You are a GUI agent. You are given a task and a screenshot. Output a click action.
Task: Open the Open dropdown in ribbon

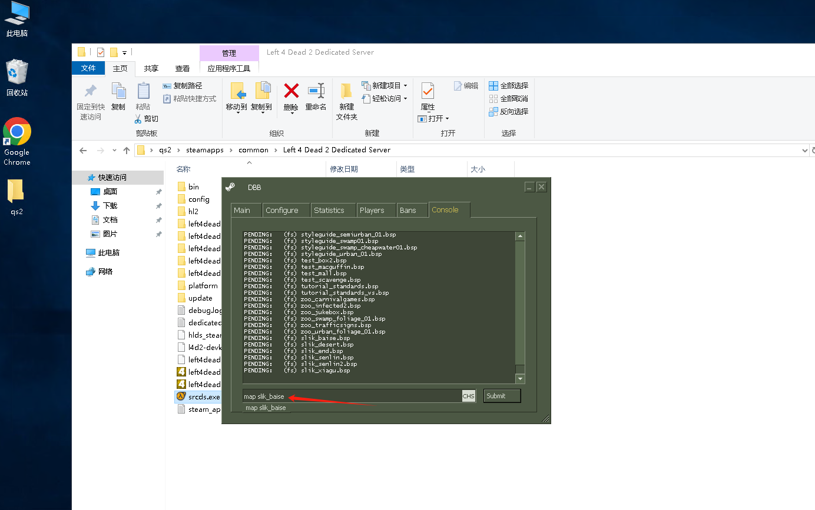click(x=433, y=119)
